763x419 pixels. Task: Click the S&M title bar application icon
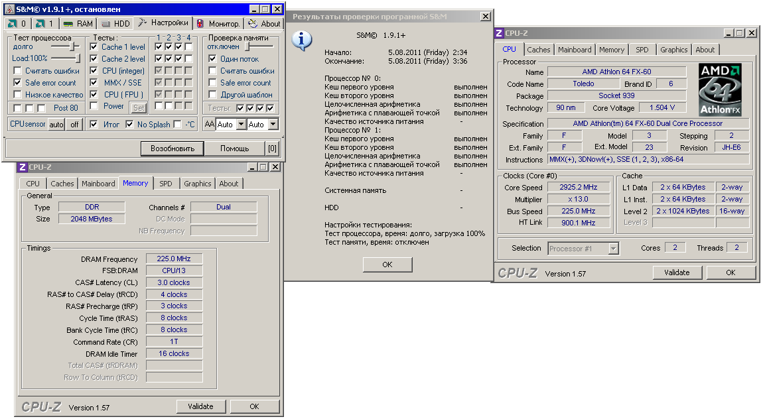9,9
